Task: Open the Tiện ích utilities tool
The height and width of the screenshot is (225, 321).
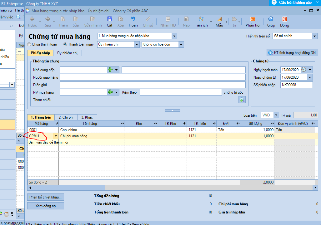Action: [201, 19]
